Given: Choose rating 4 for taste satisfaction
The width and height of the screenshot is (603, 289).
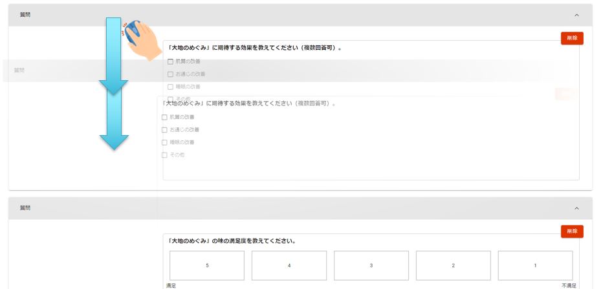Looking at the screenshot, I should [x=289, y=266].
